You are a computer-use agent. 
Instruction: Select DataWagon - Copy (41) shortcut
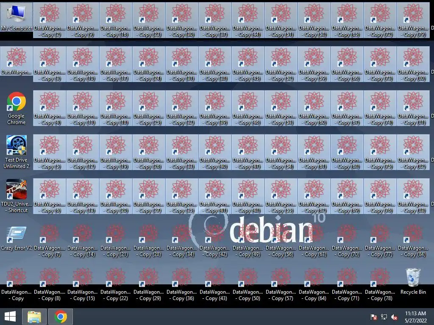pyautogui.click(x=215, y=196)
